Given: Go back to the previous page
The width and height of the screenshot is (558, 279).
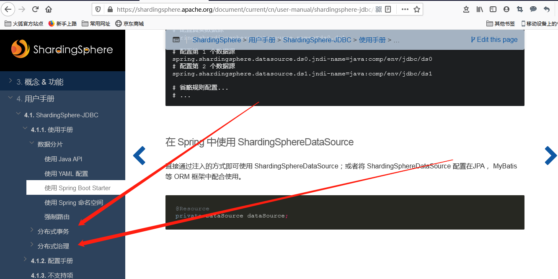Looking at the screenshot, I should click(8, 9).
